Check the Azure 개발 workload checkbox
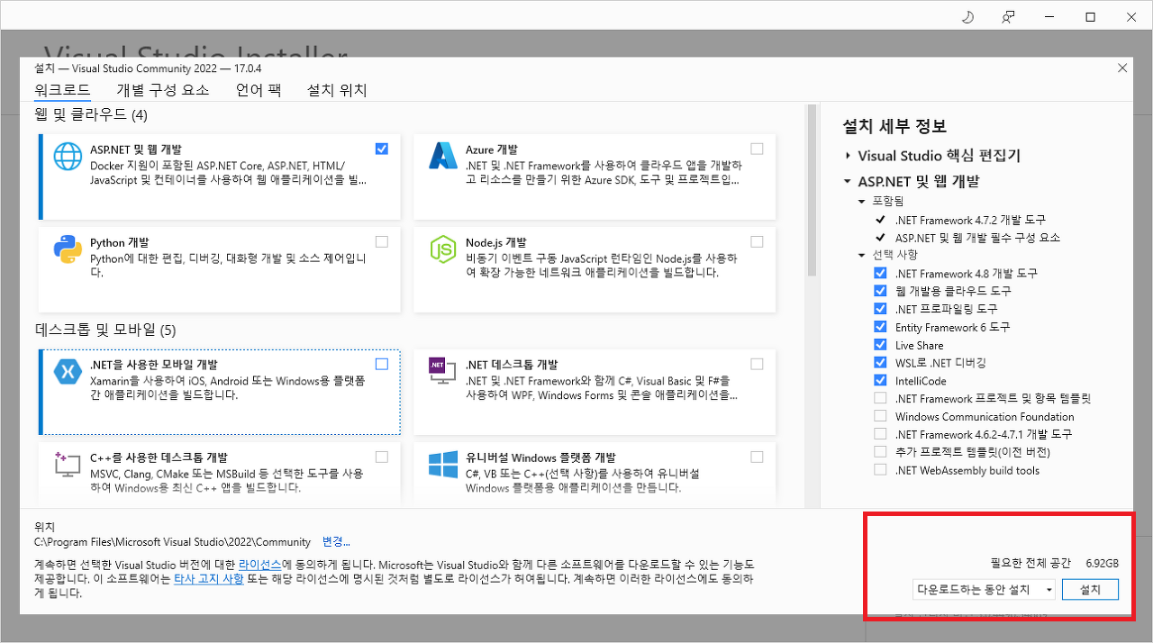The height and width of the screenshot is (643, 1153). tap(757, 149)
